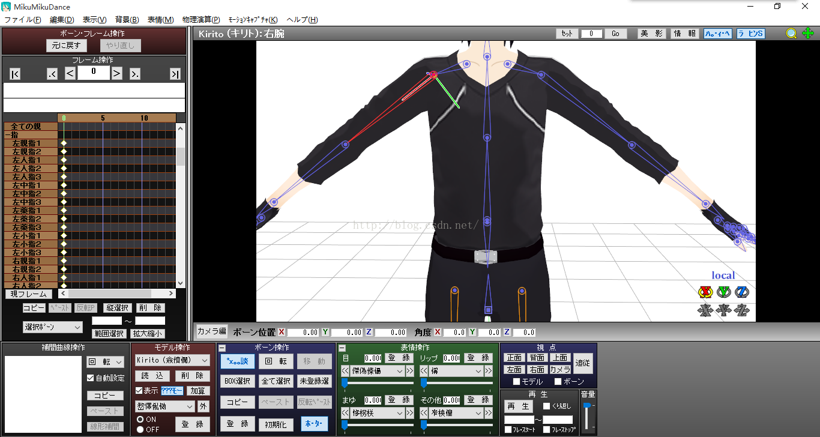Click the MikuMikuDance app title icon

pyautogui.click(x=7, y=7)
